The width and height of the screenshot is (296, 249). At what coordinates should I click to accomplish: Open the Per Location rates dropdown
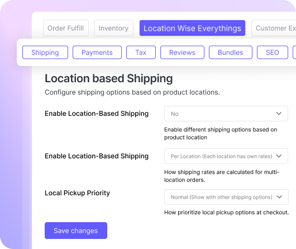click(226, 156)
